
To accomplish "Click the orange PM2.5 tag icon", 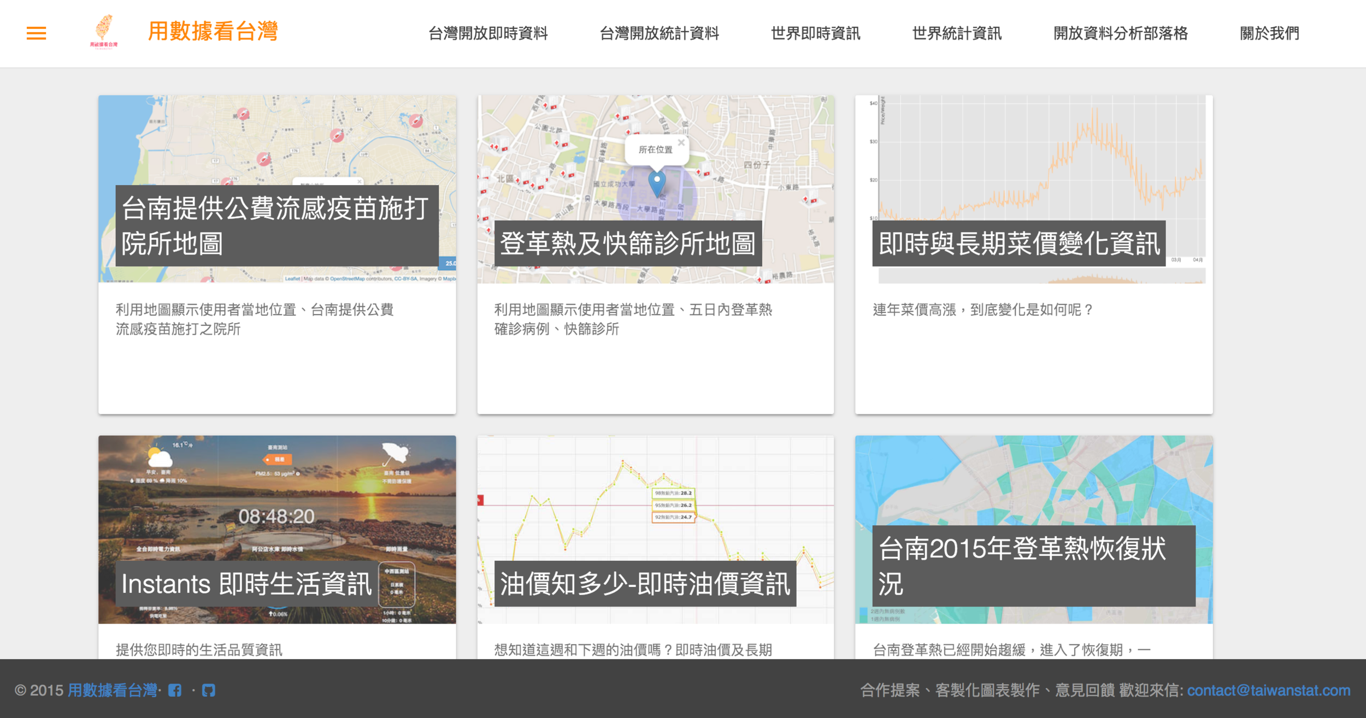I will (278, 459).
